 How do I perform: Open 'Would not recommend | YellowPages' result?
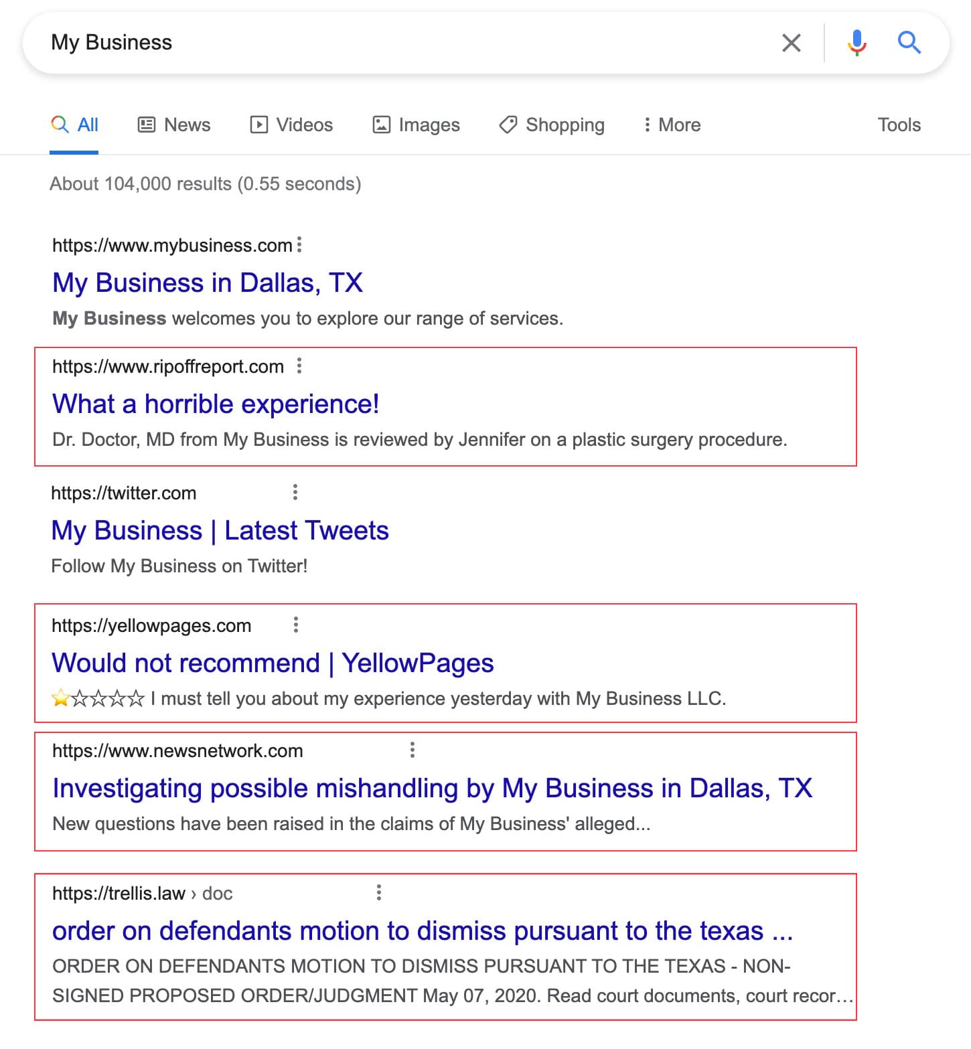pos(273,663)
